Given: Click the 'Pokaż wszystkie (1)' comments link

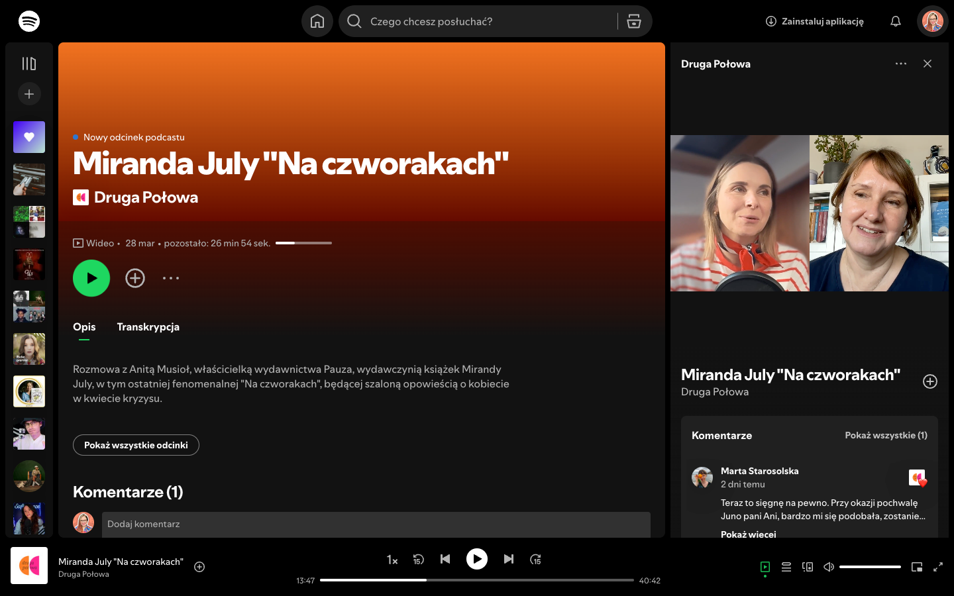Looking at the screenshot, I should (x=886, y=435).
